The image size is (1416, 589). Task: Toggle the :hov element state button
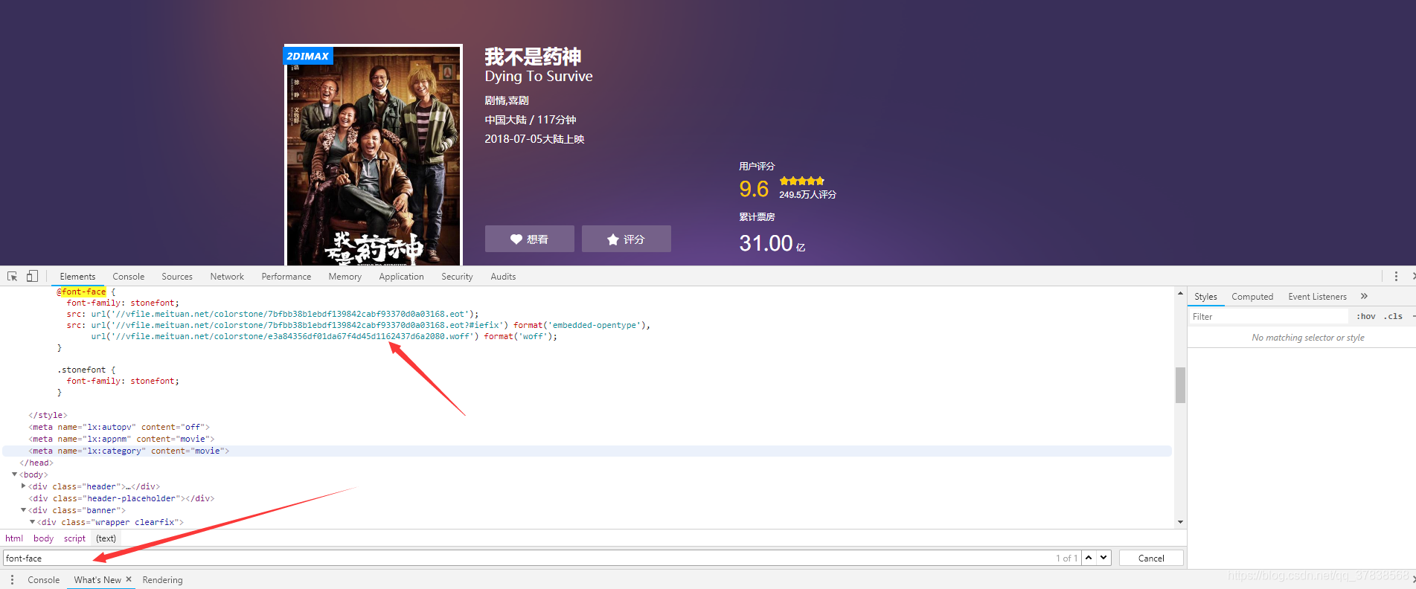point(1365,316)
